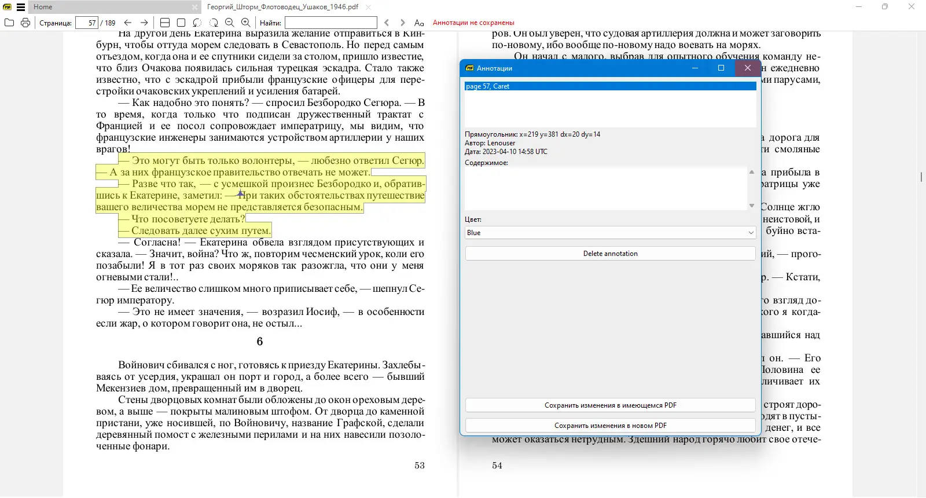Rotate the page clockwise

coord(214,23)
